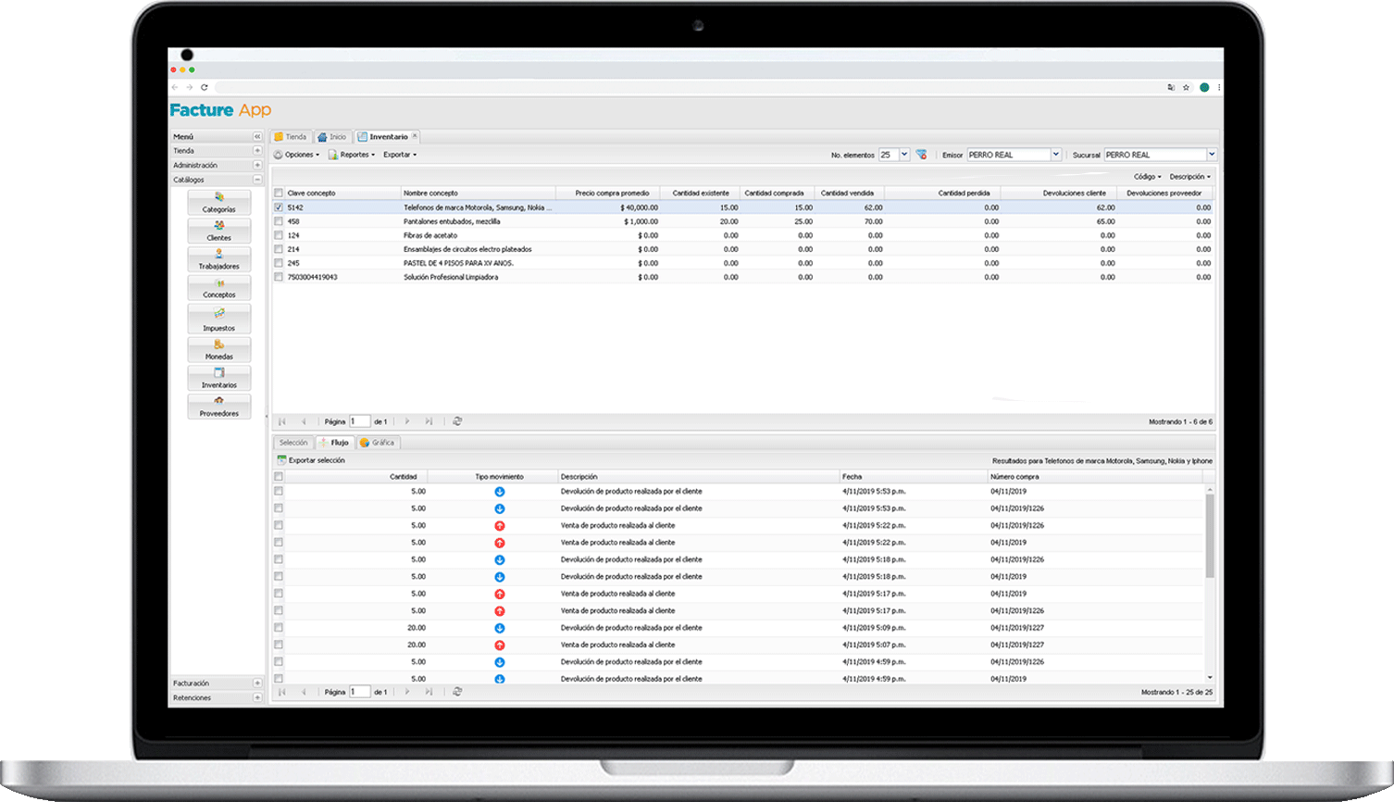Open the Categorías catalog icon
This screenshot has width=1394, height=802.
tap(219, 202)
